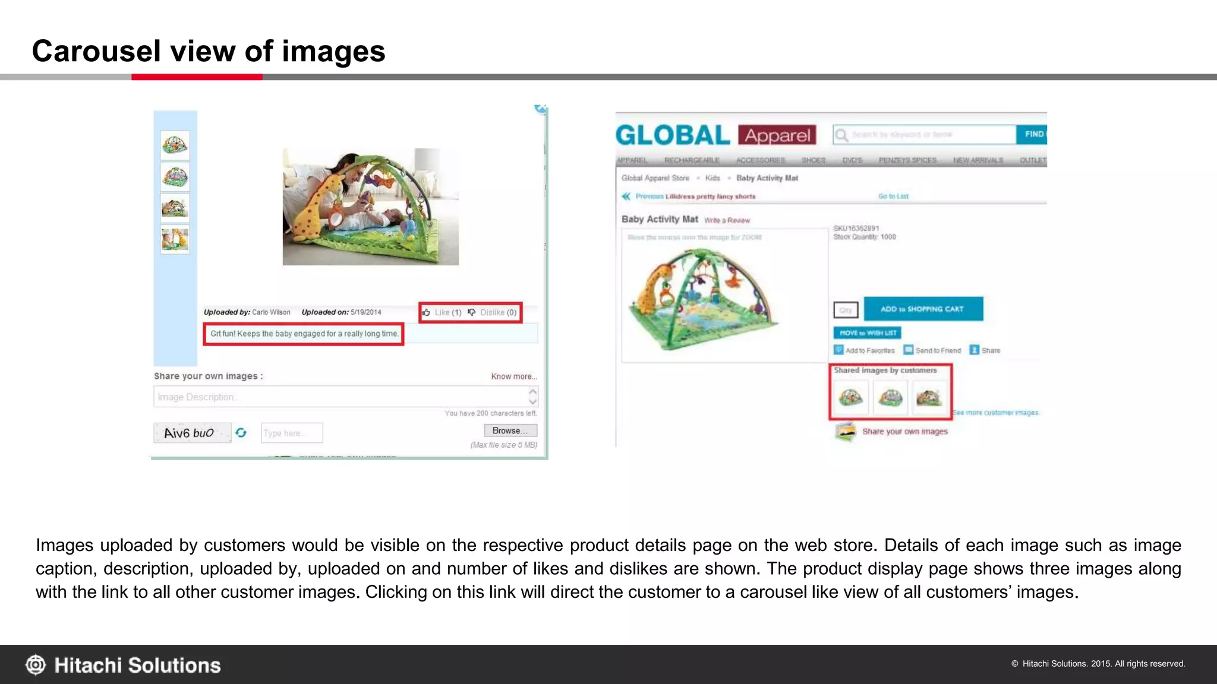The width and height of the screenshot is (1217, 684).
Task: Click the Write a Review link
Action: click(x=727, y=220)
